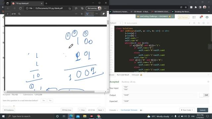Open the Chrome profile avatar
The image size is (212, 119).
205,7
